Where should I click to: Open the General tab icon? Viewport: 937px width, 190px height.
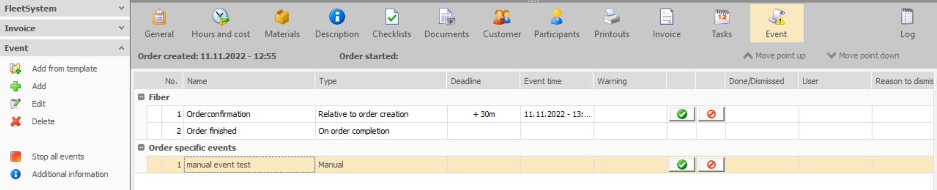pyautogui.click(x=159, y=17)
